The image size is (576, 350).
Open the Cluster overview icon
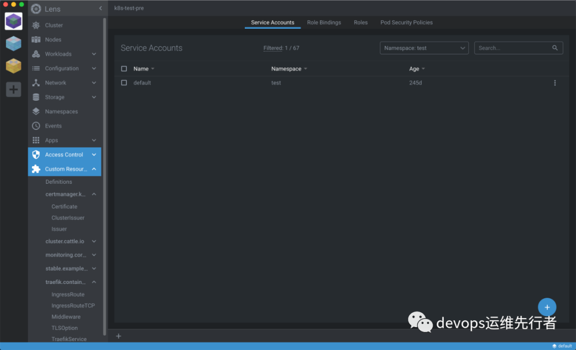(x=36, y=26)
